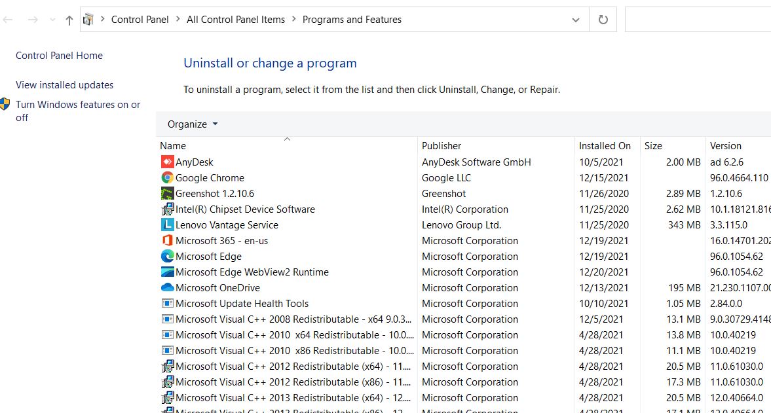The height and width of the screenshot is (413, 771).
Task: Click the Microsoft Edge WebView2 Runtime icon
Action: coord(167,272)
